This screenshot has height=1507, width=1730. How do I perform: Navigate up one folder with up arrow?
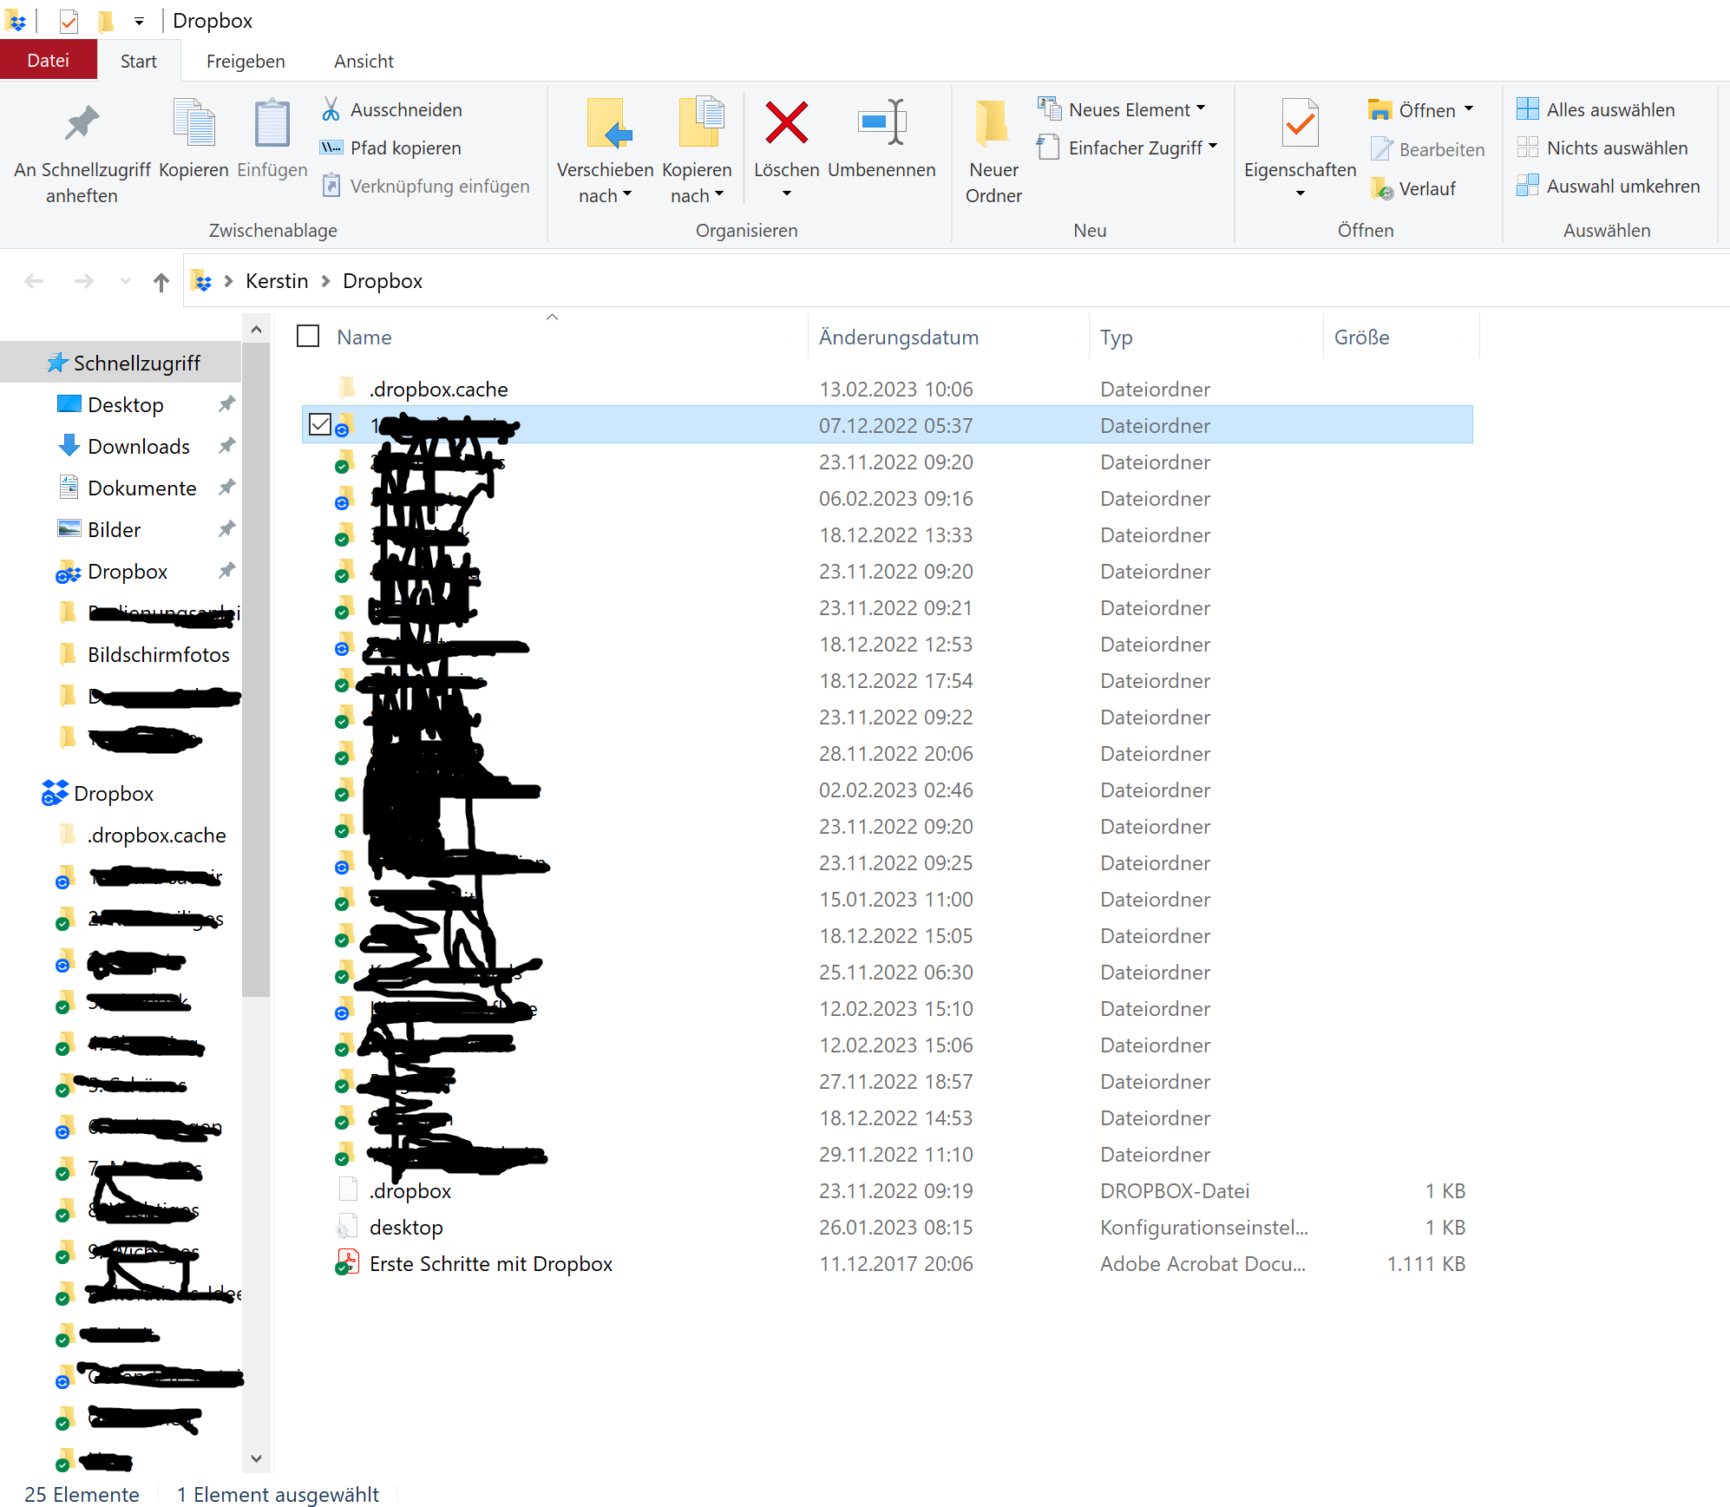click(161, 282)
